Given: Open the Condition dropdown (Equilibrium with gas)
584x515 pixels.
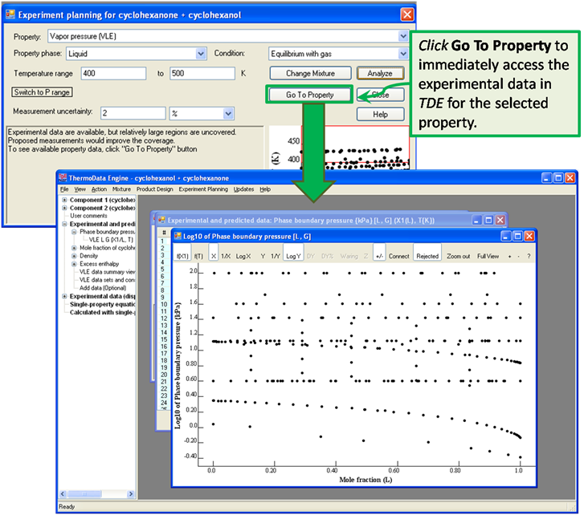Looking at the screenshot, I should 403,54.
